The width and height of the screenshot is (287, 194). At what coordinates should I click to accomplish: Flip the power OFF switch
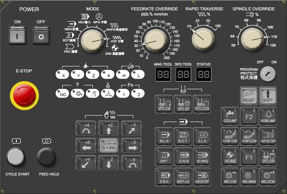[41, 36]
